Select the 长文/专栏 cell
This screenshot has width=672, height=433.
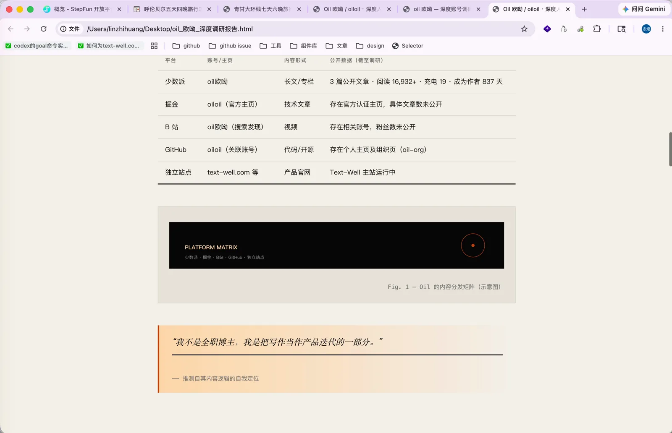tap(299, 81)
